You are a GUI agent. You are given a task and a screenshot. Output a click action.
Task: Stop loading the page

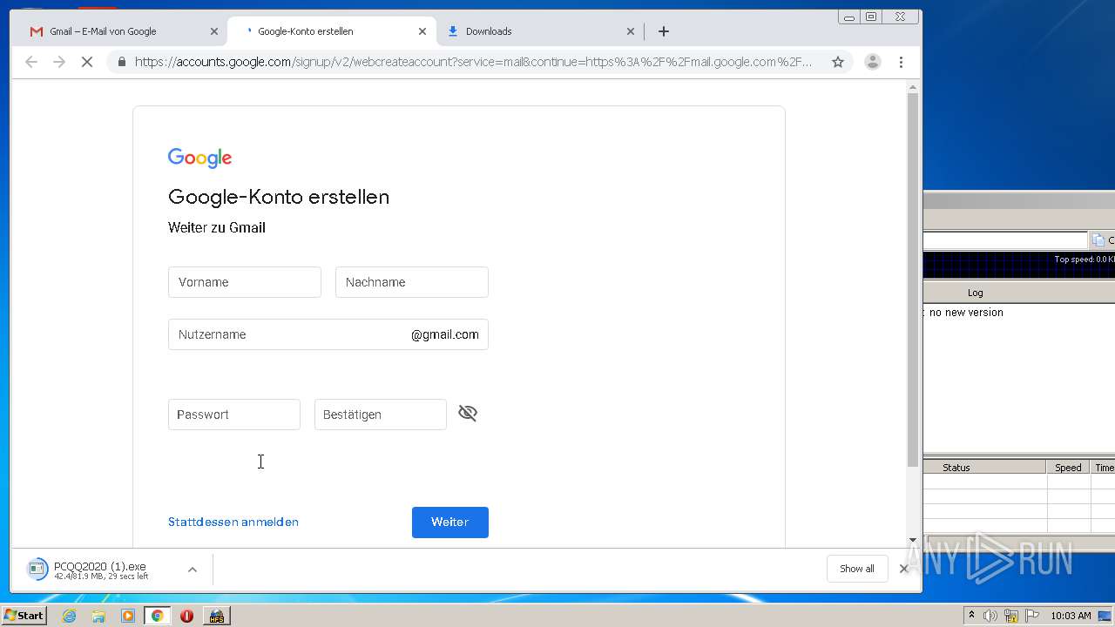[87, 62]
